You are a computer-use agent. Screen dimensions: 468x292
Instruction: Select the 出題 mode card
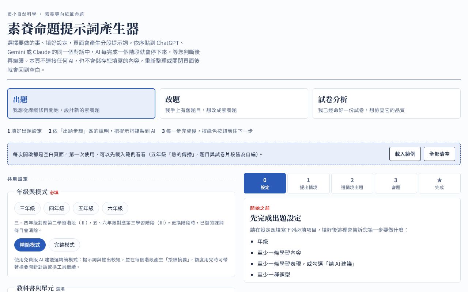pyautogui.click(x=81, y=103)
